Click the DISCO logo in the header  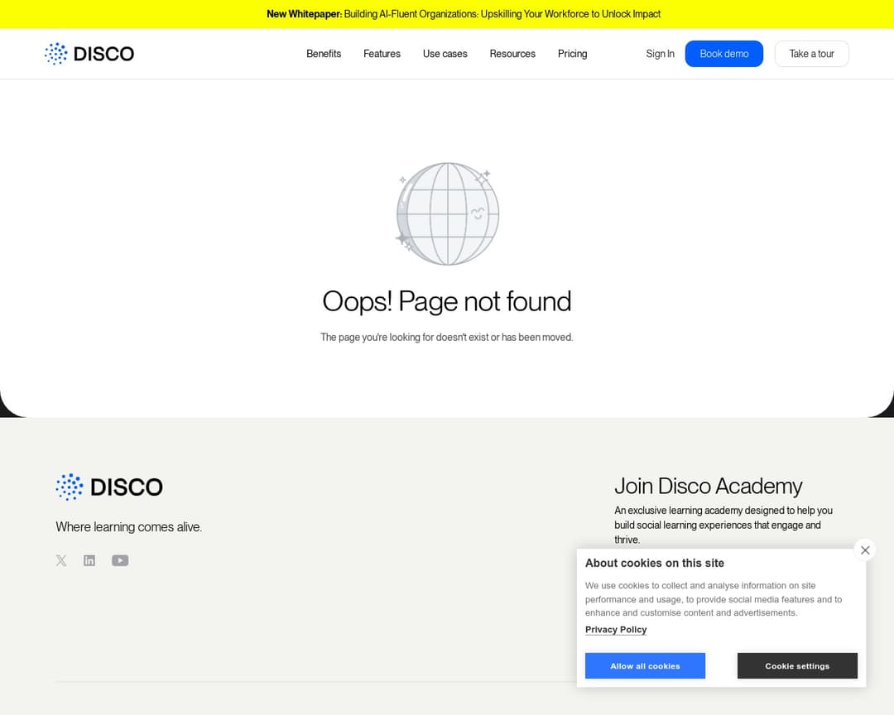click(89, 54)
